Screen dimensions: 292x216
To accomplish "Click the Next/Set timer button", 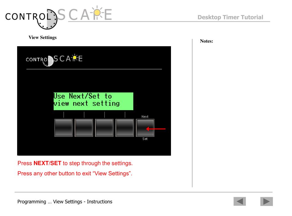I will click(145, 128).
